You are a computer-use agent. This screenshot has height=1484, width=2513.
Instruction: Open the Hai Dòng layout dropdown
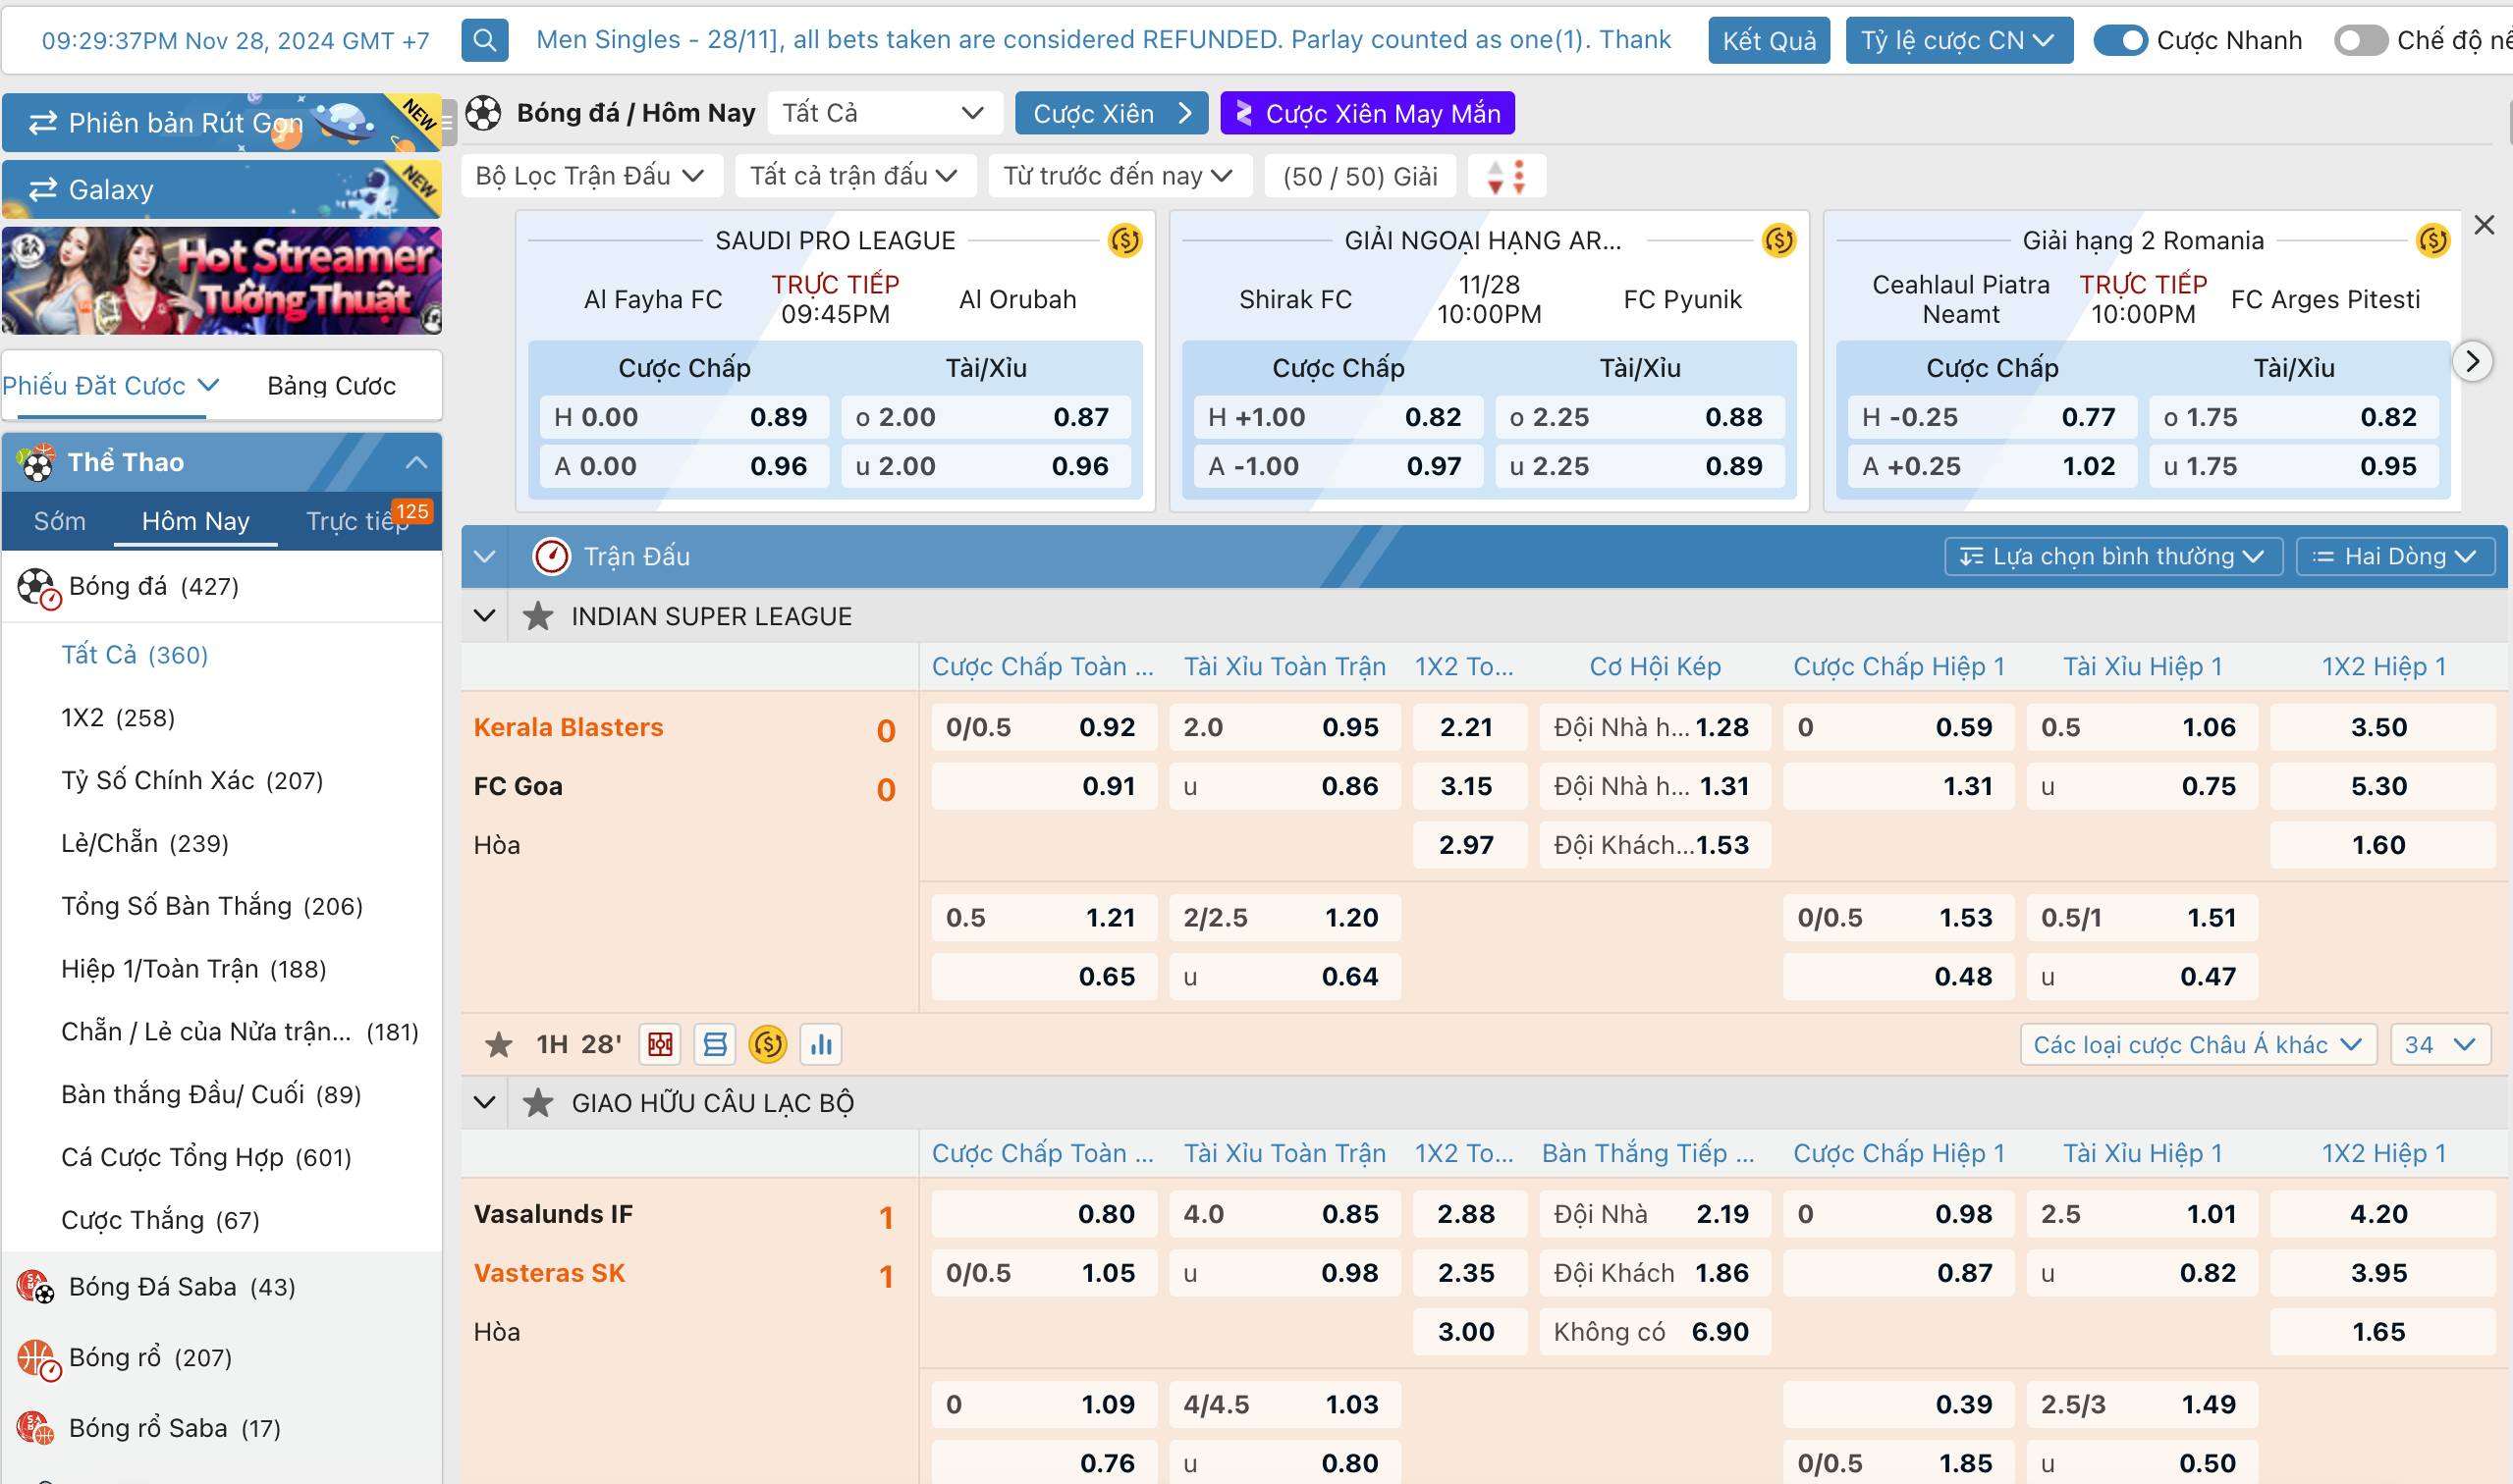[x=2395, y=556]
